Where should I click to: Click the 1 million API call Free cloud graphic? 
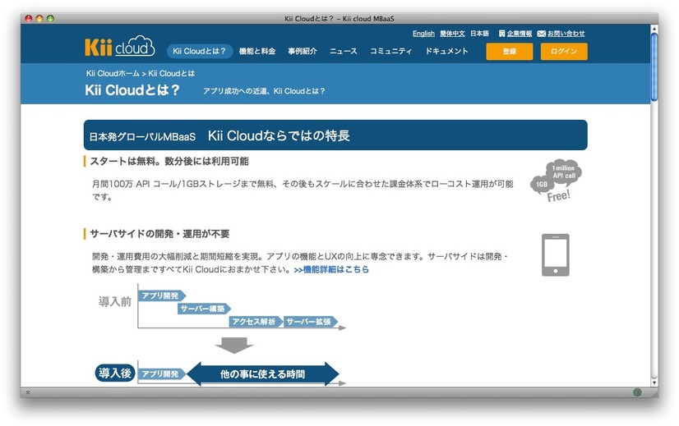click(556, 181)
